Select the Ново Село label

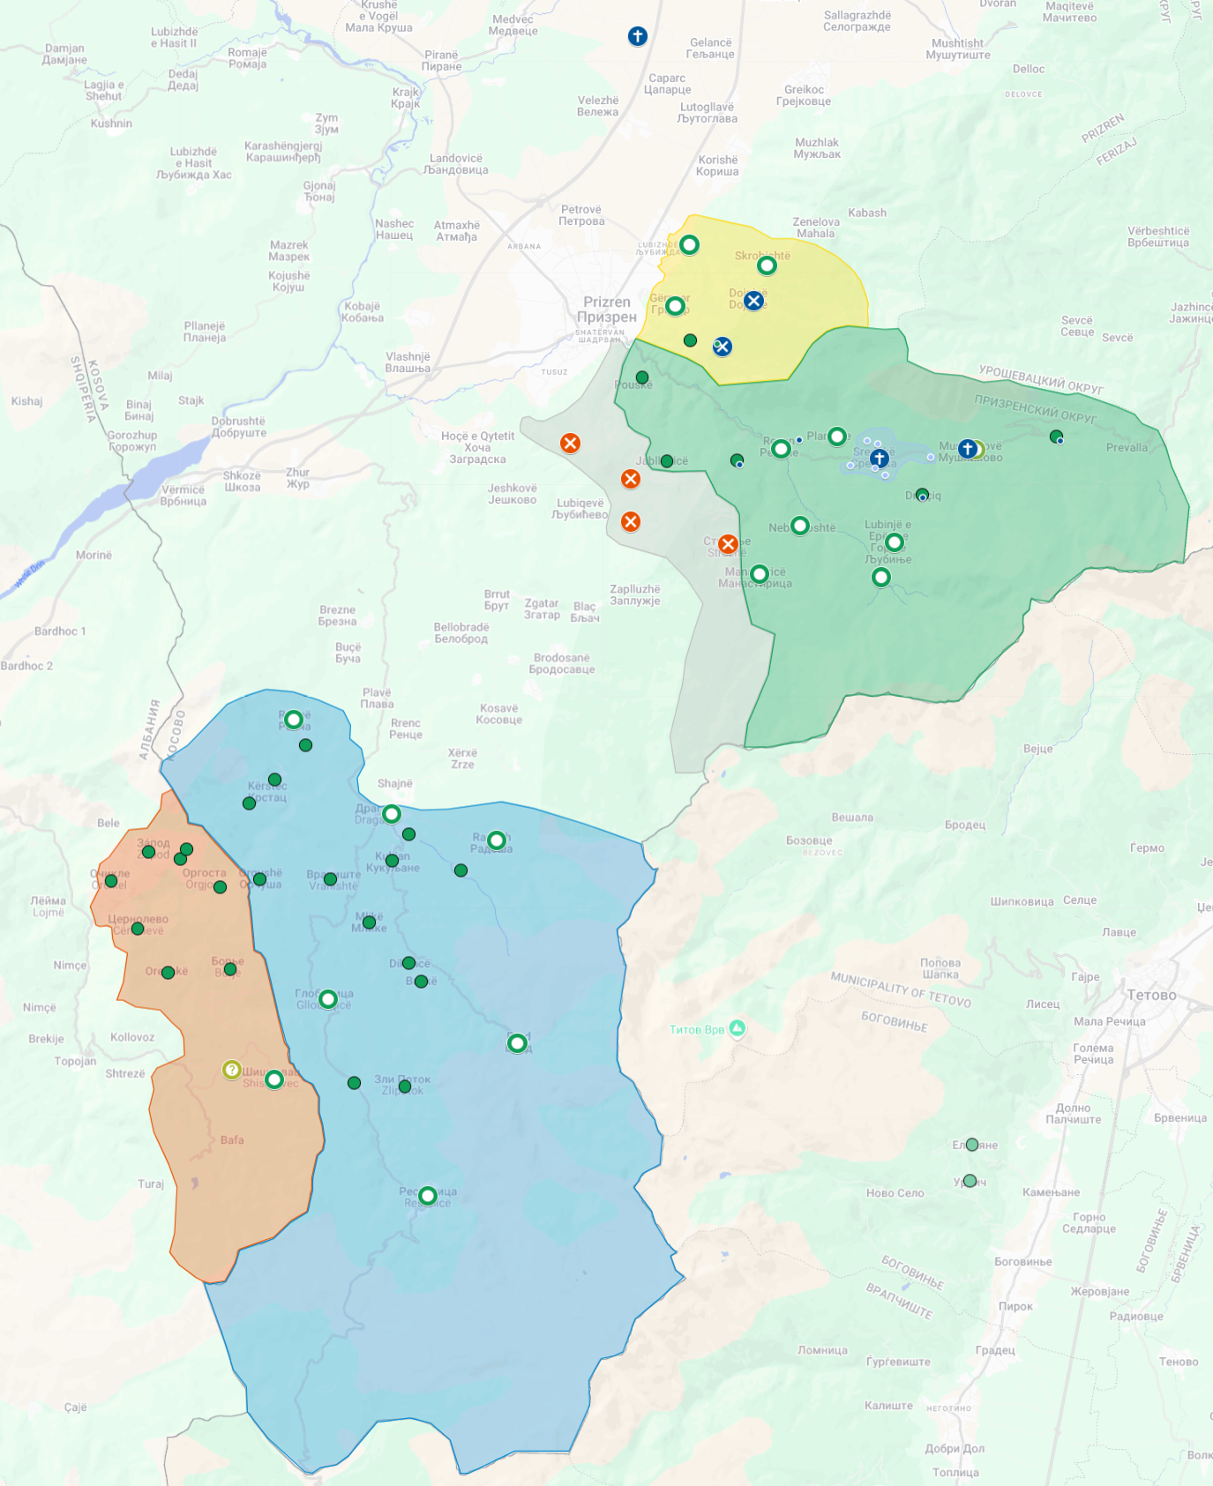pyautogui.click(x=895, y=1193)
